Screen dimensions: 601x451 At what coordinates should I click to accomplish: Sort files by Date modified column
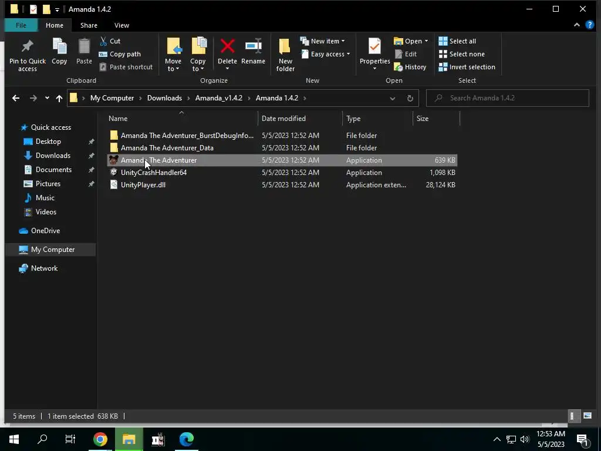(x=300, y=119)
